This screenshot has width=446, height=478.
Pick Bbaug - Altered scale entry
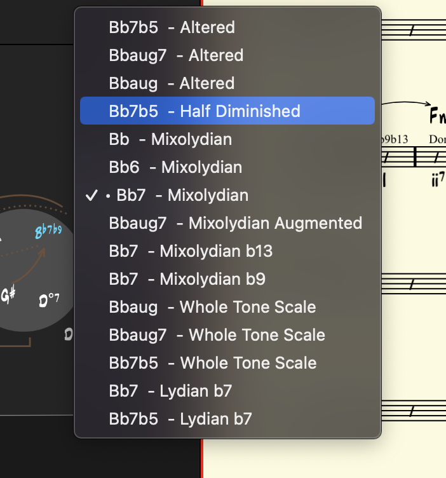click(x=172, y=83)
